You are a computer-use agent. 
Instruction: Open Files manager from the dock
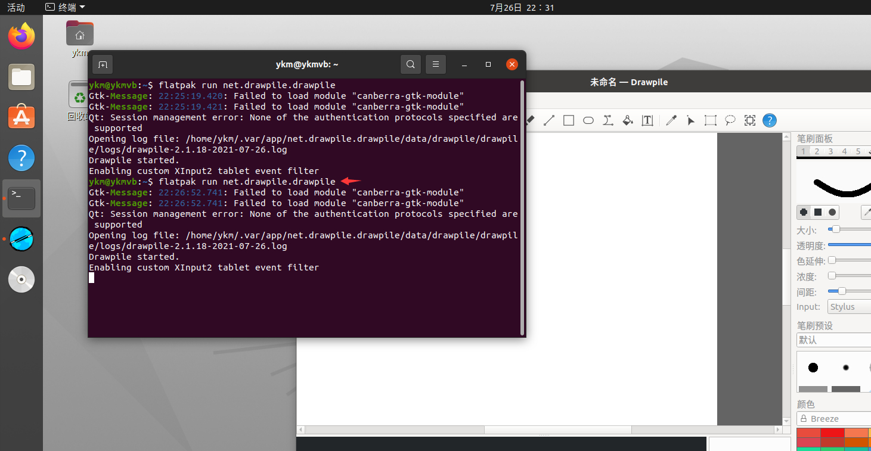21,77
